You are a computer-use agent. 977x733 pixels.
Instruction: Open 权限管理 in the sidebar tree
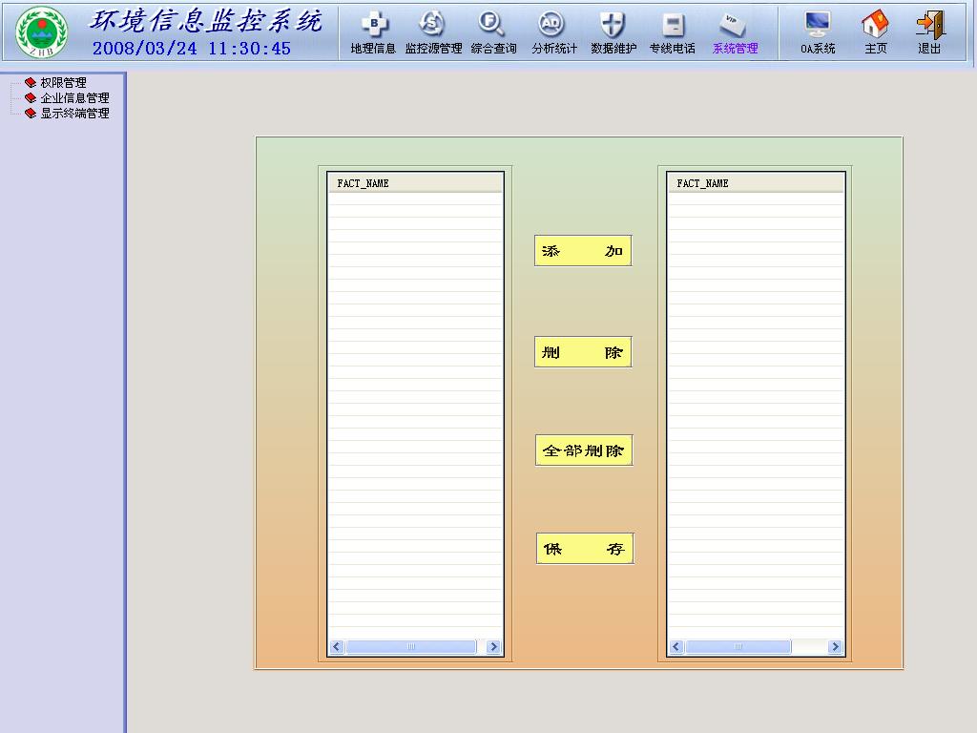pyautogui.click(x=63, y=83)
